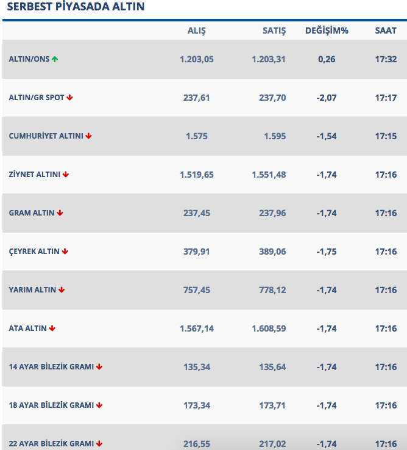Click the green up arrow beside ALTIN/ONS
407x450 pixels.
pyautogui.click(x=55, y=59)
